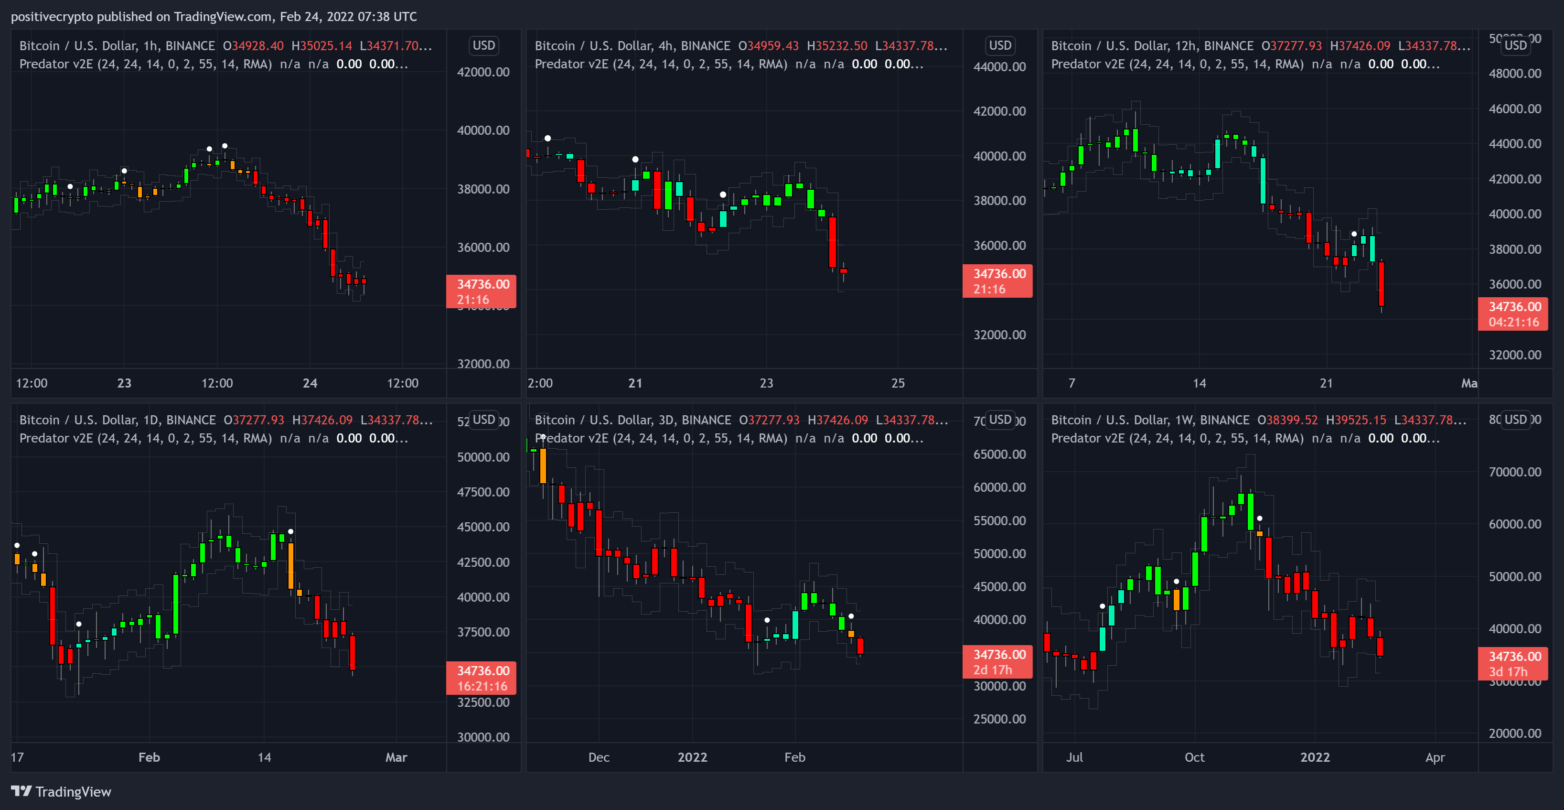Click the Bitcoin 1W BINANCE chart title
1564x810 pixels.
[x=1149, y=420]
